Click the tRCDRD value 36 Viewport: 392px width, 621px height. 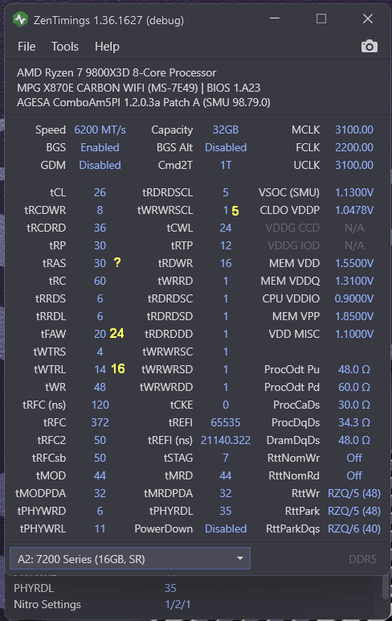click(x=100, y=228)
